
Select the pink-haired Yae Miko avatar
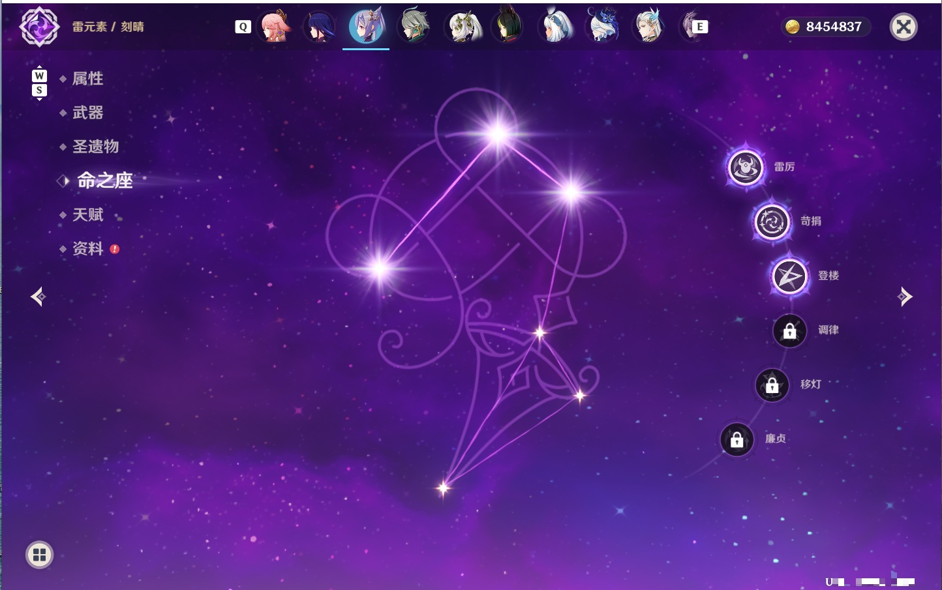click(x=275, y=27)
